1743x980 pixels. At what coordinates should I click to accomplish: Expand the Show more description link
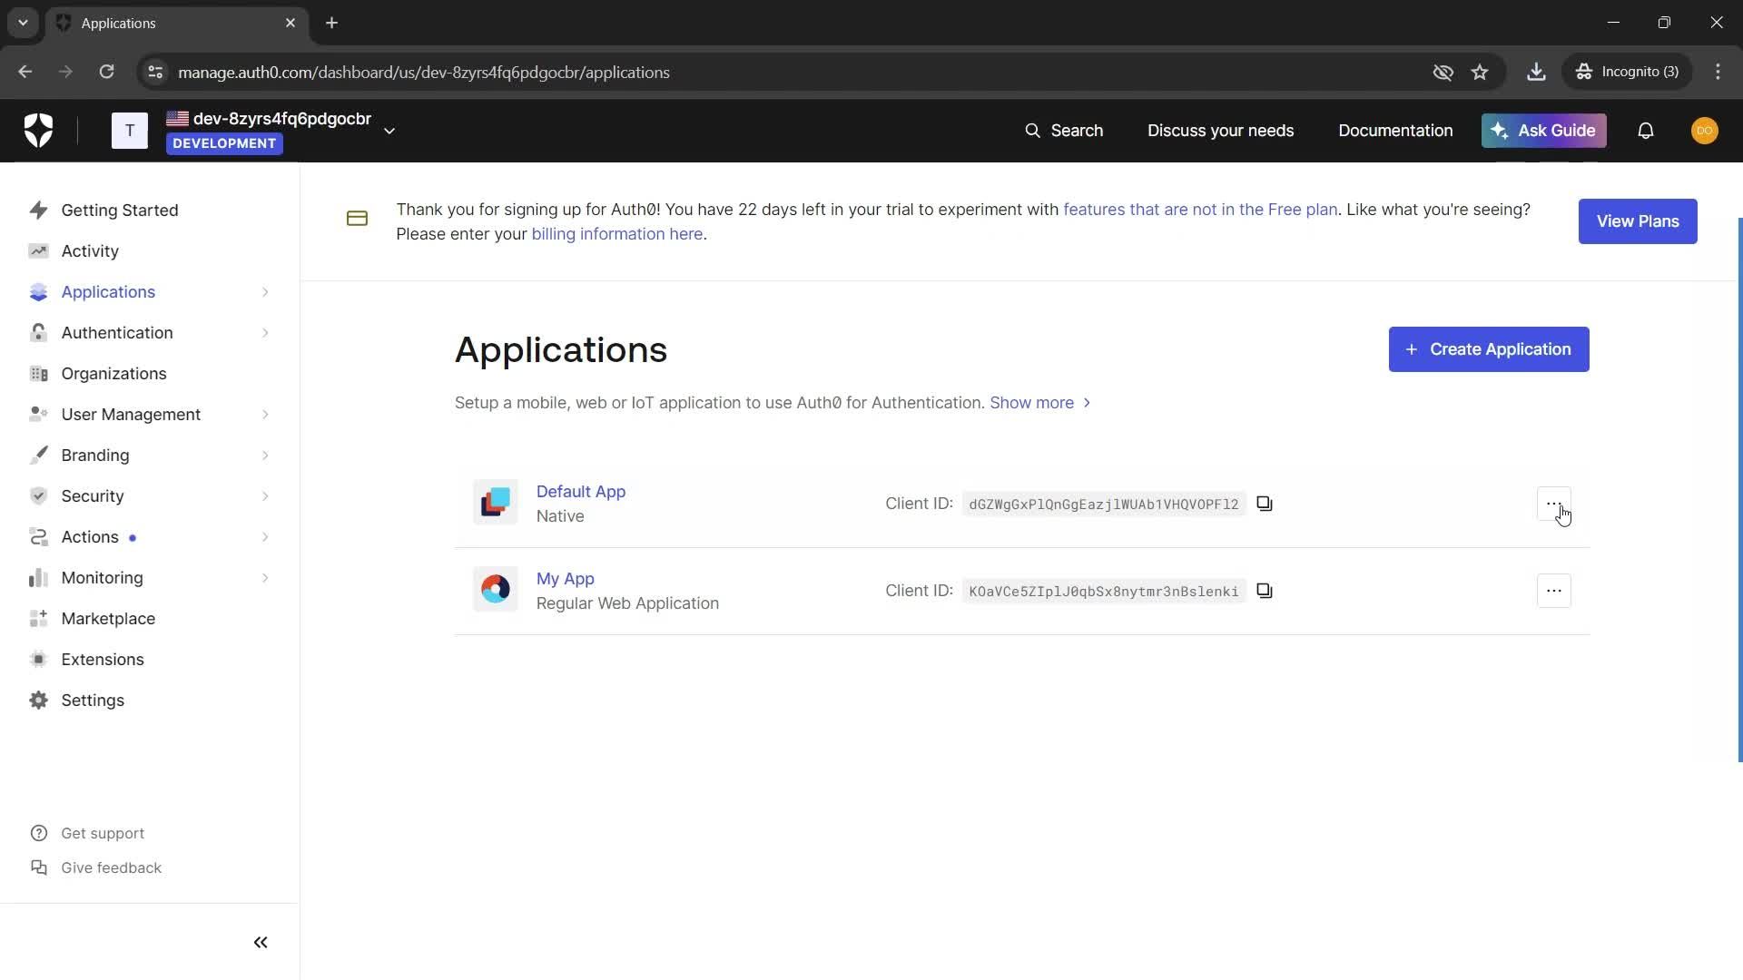[1040, 403]
